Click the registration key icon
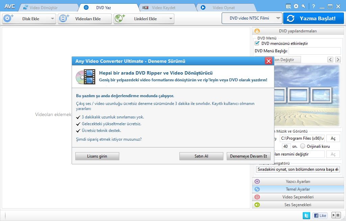The image size is (346, 221). [x=304, y=6]
